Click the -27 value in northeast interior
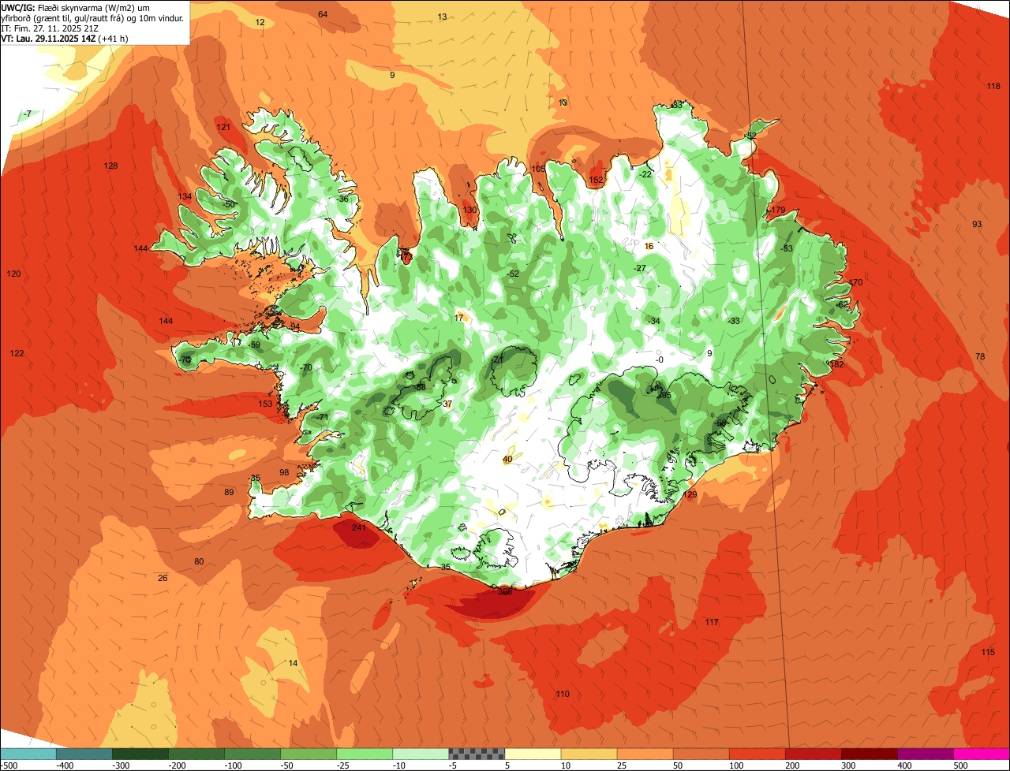The width and height of the screenshot is (1010, 771). (640, 269)
